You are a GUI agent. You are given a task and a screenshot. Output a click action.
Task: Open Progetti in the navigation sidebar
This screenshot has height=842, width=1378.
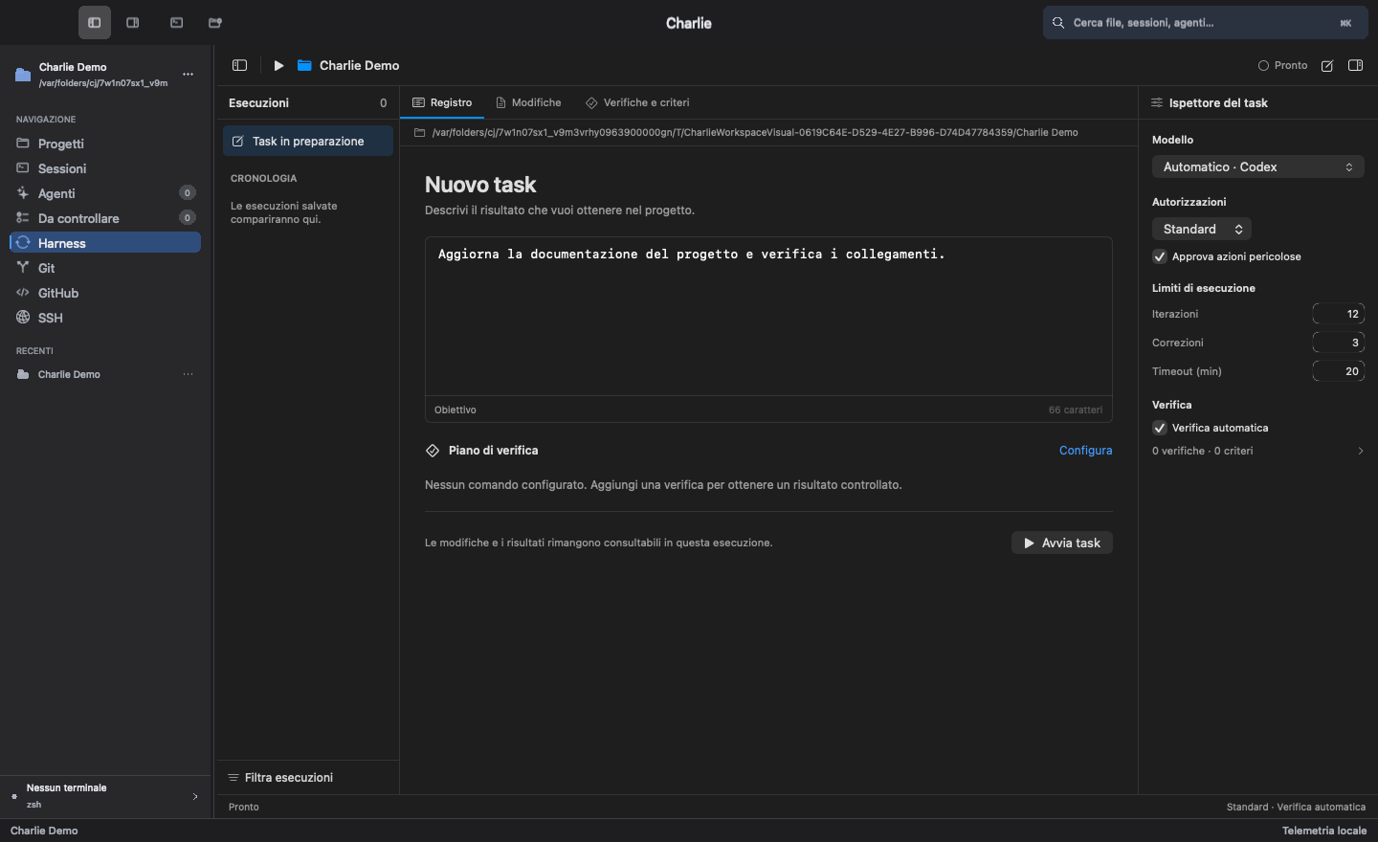click(x=105, y=144)
